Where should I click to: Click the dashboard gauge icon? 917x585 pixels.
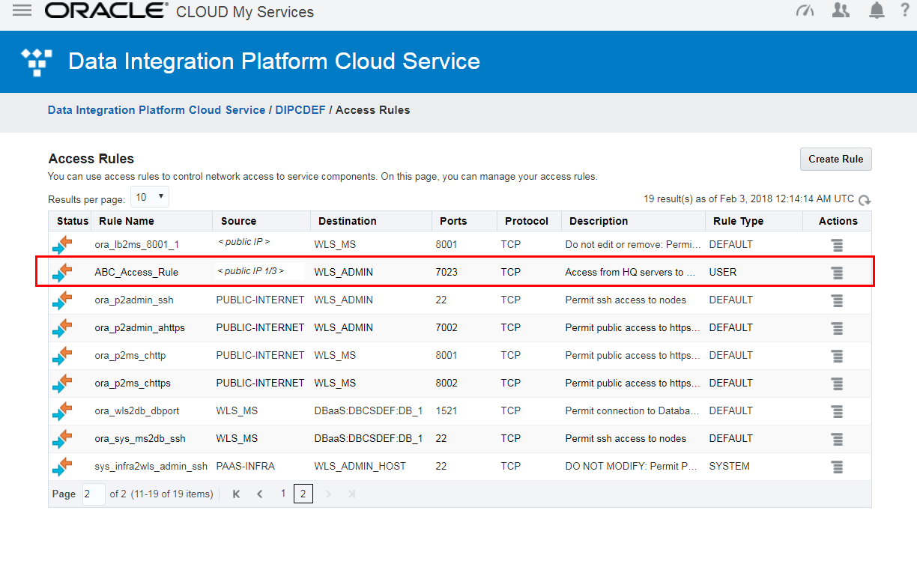[805, 10]
